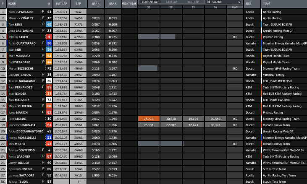
Task: Click the Team SUZUKI ECSTAR entry for Rins
Action: coord(277,24)
